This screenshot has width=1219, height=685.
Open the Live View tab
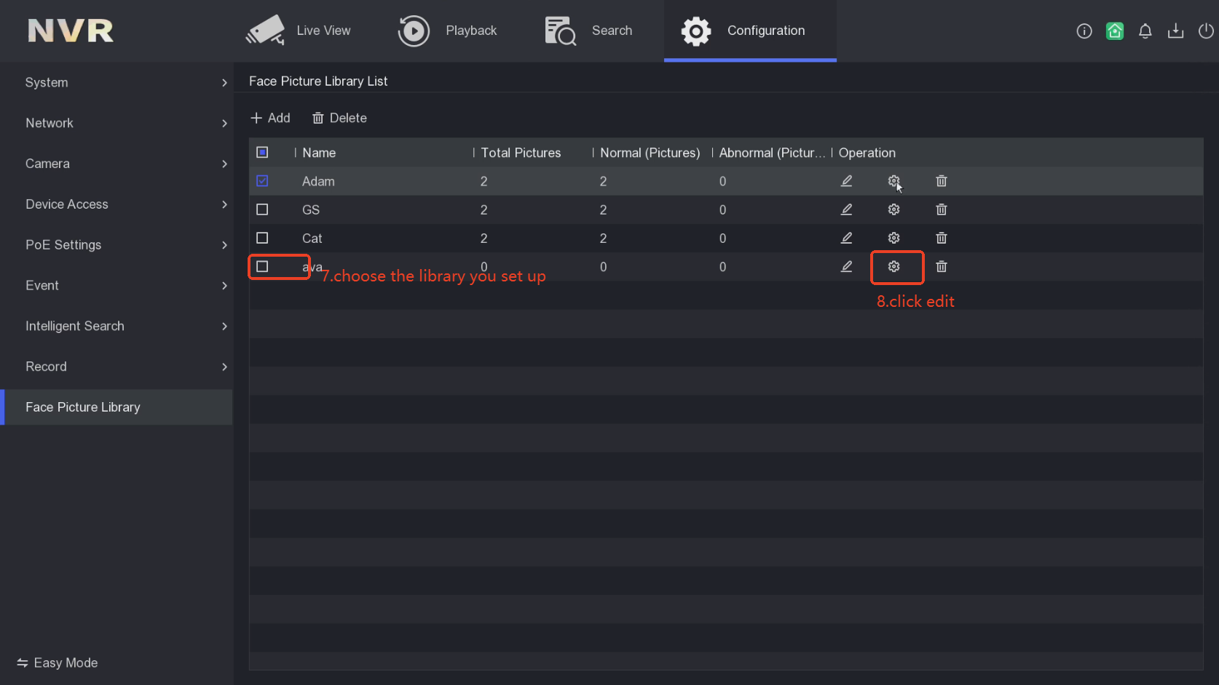point(299,31)
